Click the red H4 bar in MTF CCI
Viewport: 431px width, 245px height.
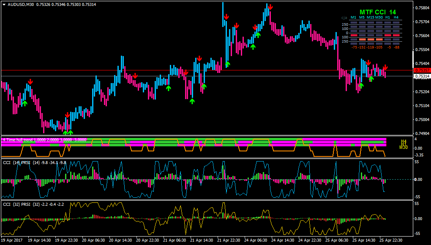coord(396,35)
